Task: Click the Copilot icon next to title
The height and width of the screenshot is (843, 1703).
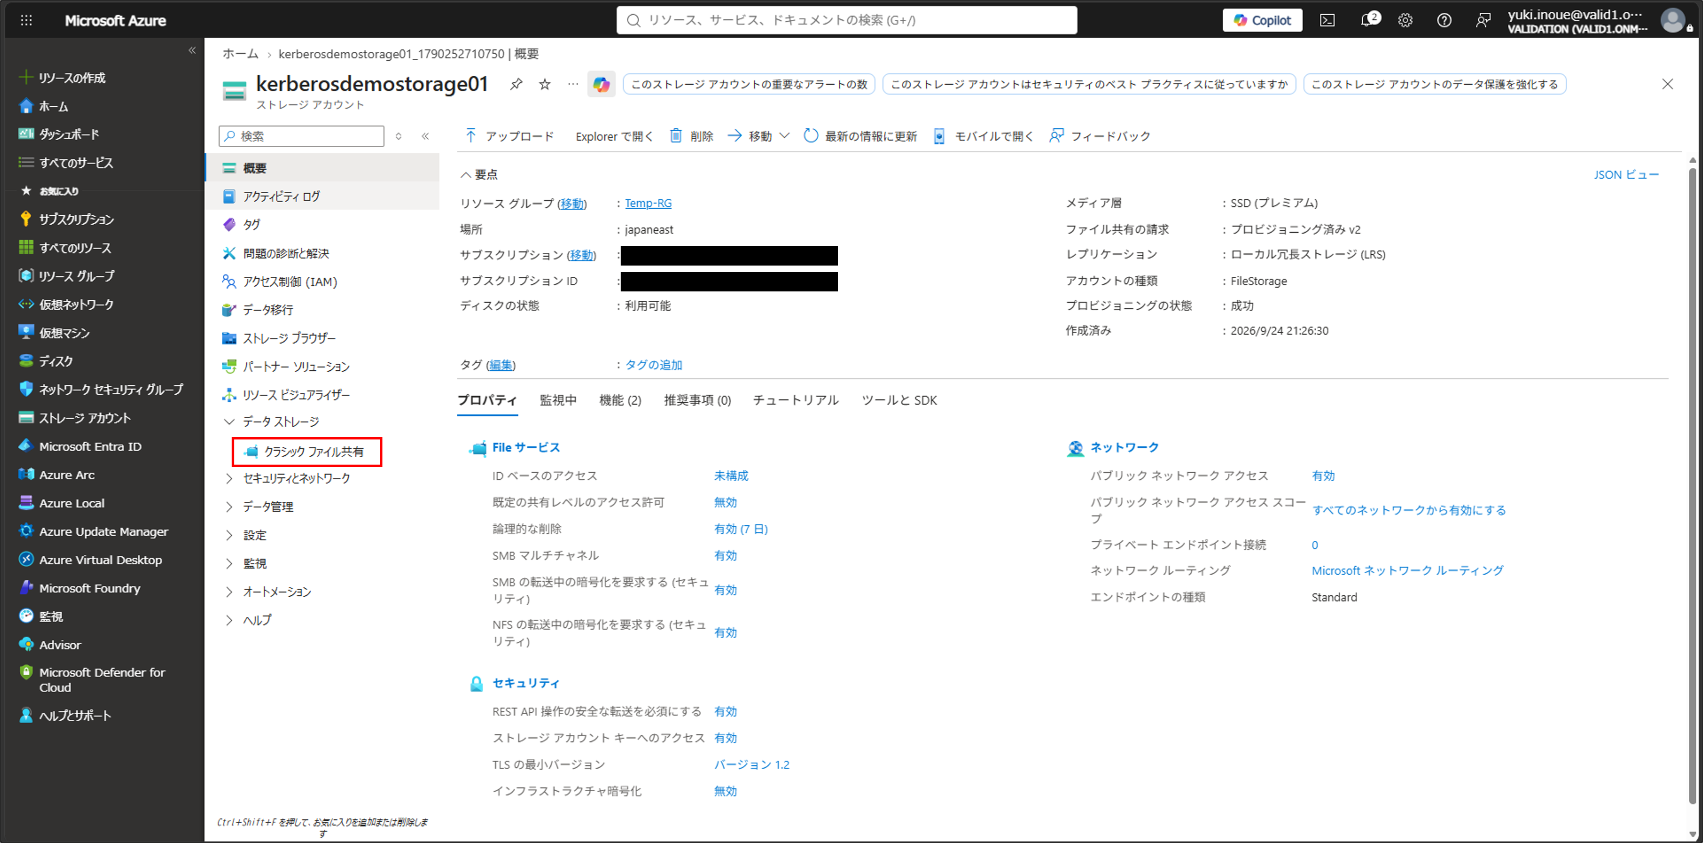Action: 601,85
